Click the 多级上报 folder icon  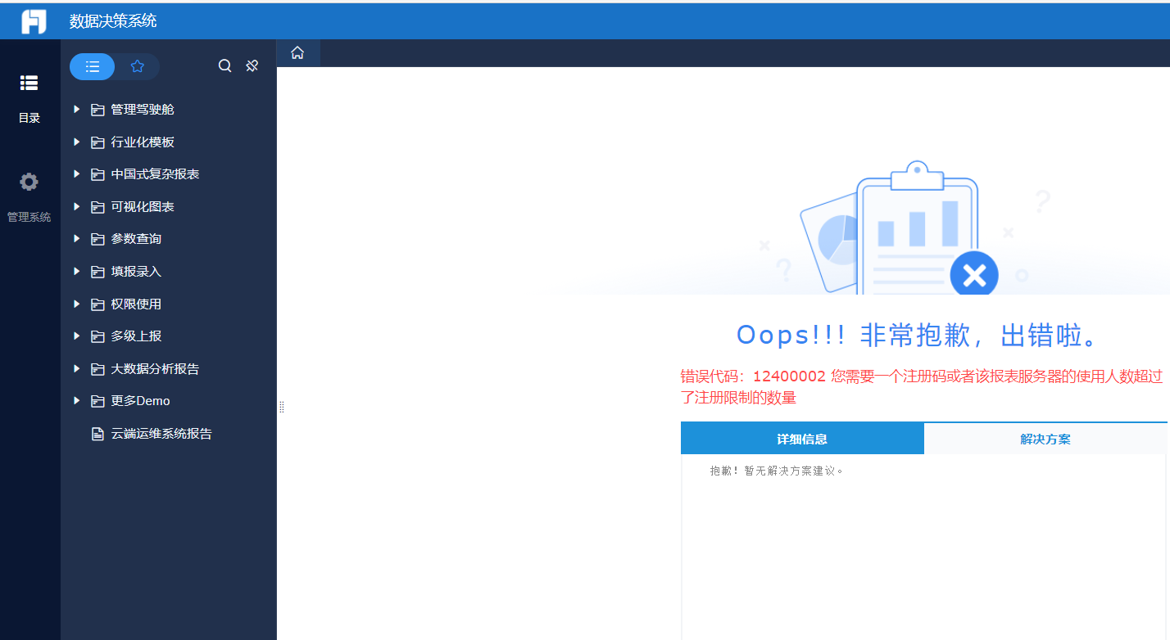[97, 336]
